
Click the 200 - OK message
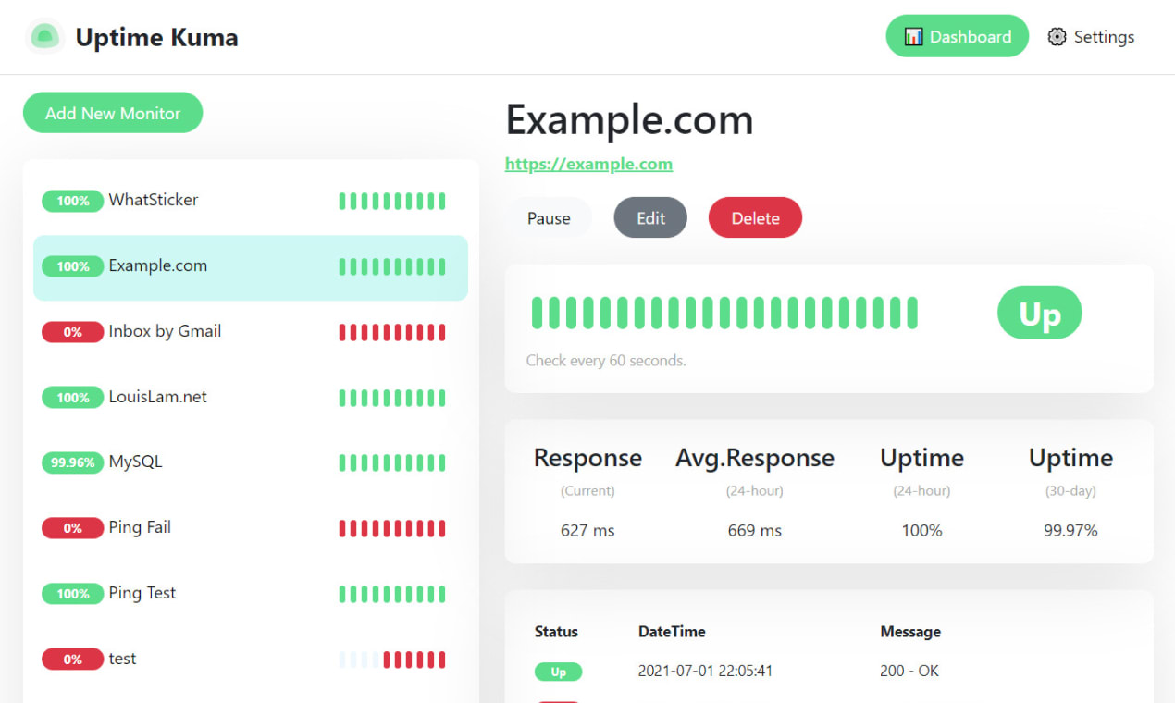[x=909, y=671]
